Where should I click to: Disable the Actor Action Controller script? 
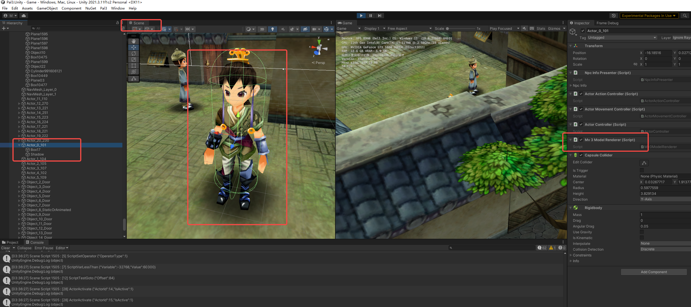click(x=581, y=94)
